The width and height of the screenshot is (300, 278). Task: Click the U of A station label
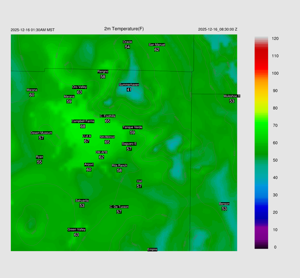[87, 136]
